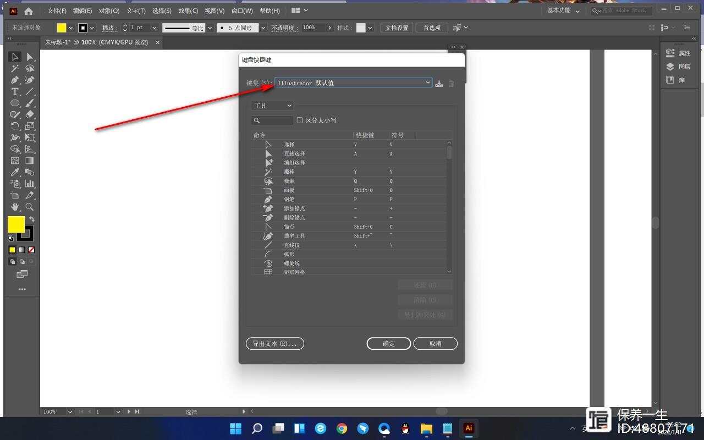Screen dimensions: 704x440
Task: Select the Rotate tool
Action: point(15,126)
